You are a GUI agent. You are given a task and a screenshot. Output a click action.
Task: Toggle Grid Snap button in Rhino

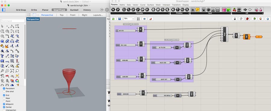[21, 10]
